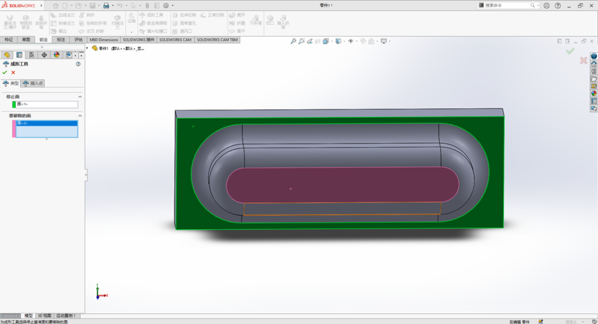Screen dimensions: 598x324
Task: Click the File Properties sheet icon
Action: pos(157,6)
